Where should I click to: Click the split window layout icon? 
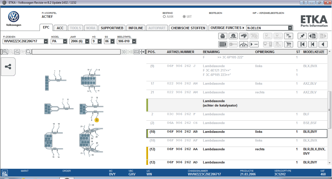[x=136, y=52]
